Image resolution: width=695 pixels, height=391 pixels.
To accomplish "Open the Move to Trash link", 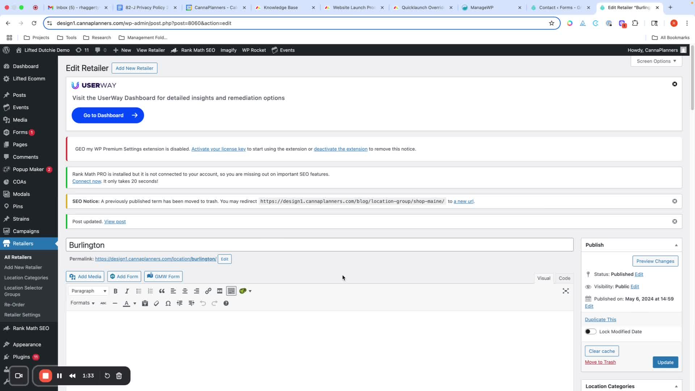I will 600,362.
